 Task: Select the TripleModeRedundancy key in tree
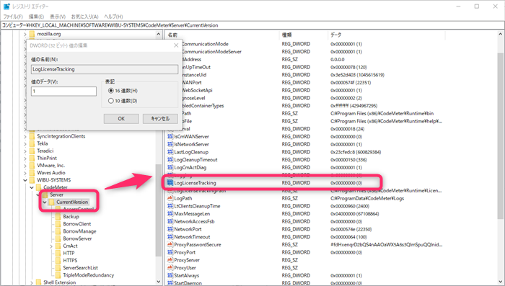coord(89,275)
